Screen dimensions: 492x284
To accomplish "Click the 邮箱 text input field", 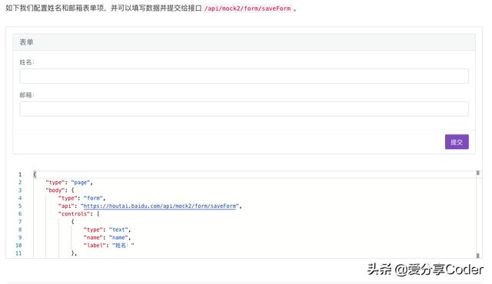I will pos(244,109).
